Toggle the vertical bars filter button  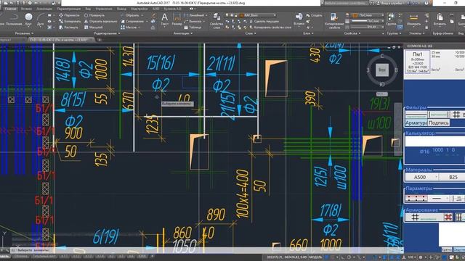pyautogui.click(x=438, y=115)
